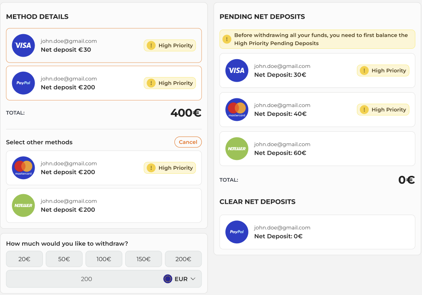Click the Visa logo in Pending Net Deposits

click(237, 70)
